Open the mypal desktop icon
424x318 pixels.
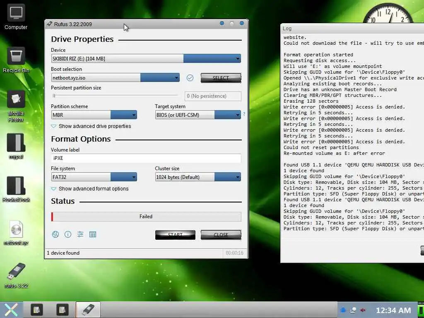pos(16,146)
